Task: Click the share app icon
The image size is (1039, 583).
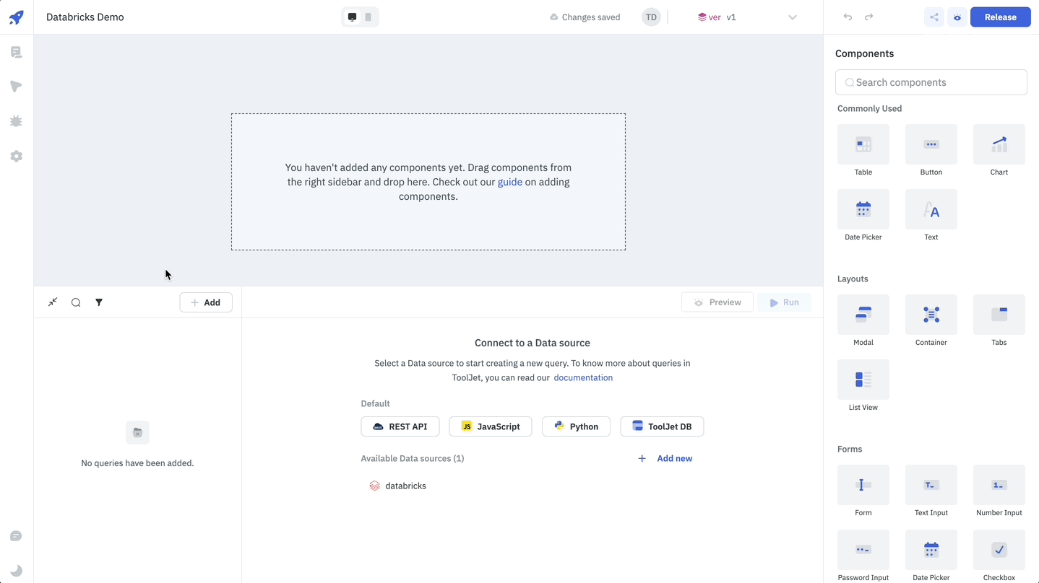Action: 934,17
